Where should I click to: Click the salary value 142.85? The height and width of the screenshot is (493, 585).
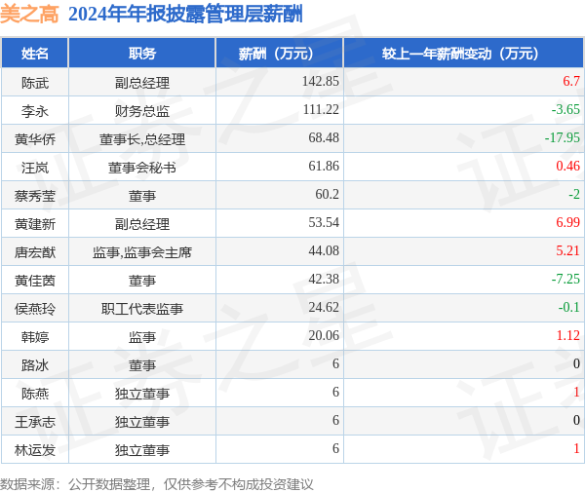click(321, 81)
